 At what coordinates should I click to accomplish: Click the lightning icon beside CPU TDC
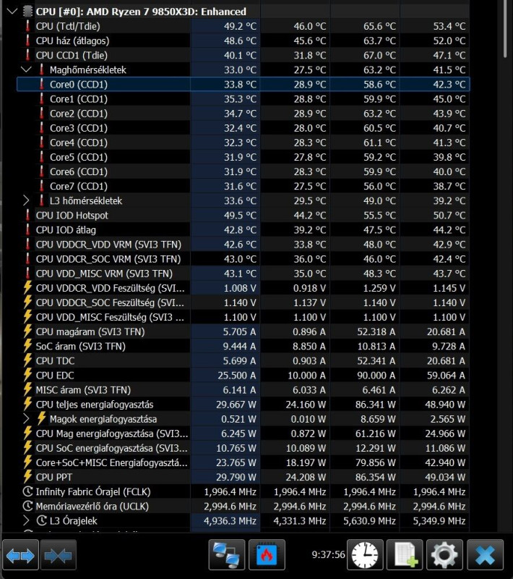pyautogui.click(x=27, y=360)
